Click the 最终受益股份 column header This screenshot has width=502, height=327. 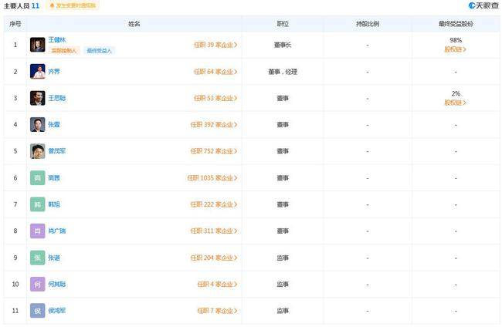click(x=455, y=24)
